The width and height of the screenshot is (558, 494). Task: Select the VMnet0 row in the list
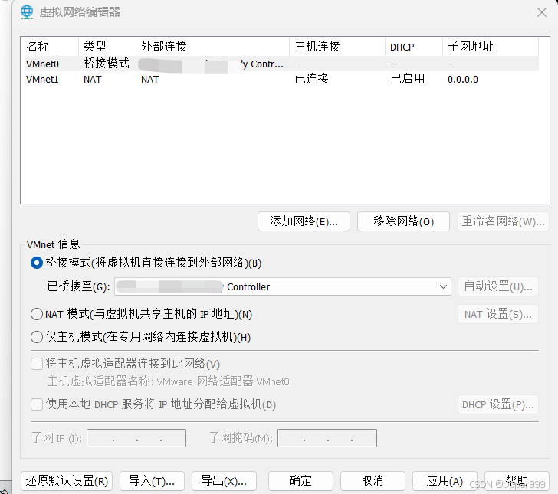coord(281,64)
